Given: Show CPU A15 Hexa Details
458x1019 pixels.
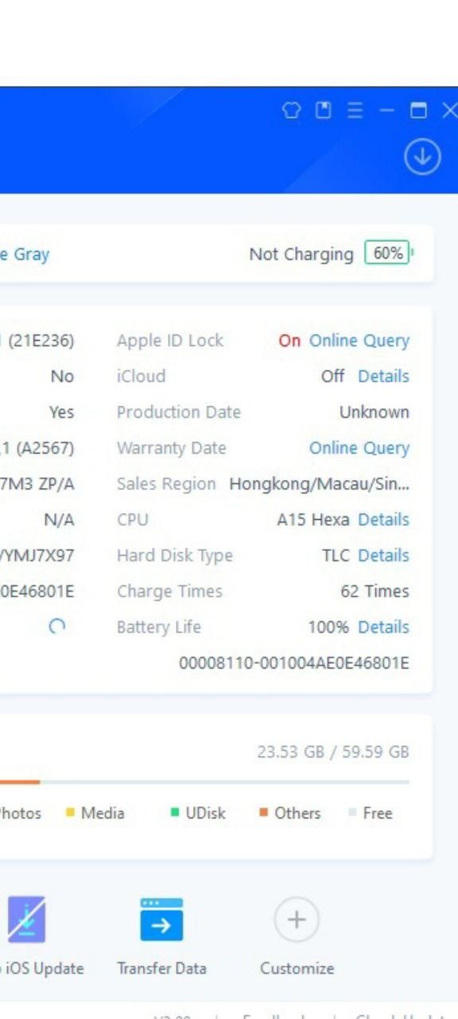Looking at the screenshot, I should click(x=383, y=520).
